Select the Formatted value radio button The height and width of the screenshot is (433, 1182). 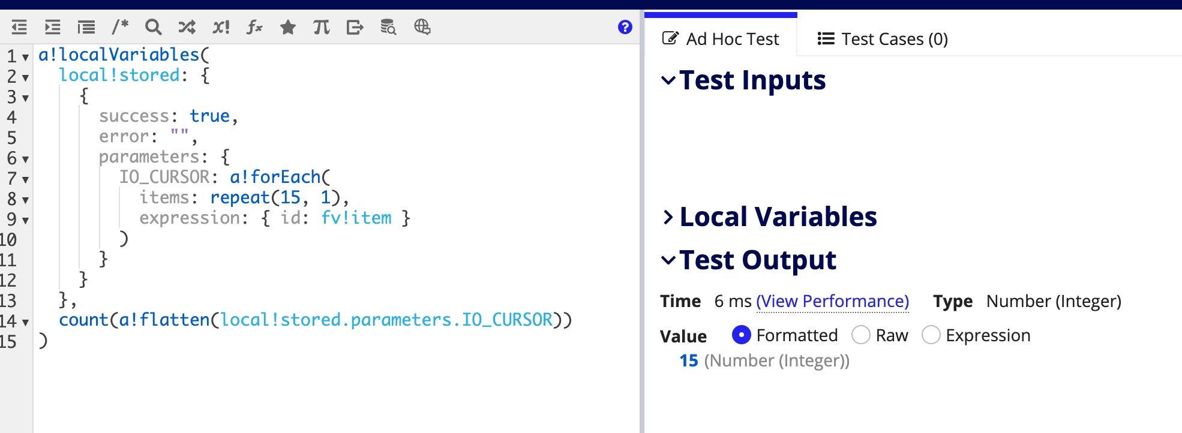pos(742,335)
